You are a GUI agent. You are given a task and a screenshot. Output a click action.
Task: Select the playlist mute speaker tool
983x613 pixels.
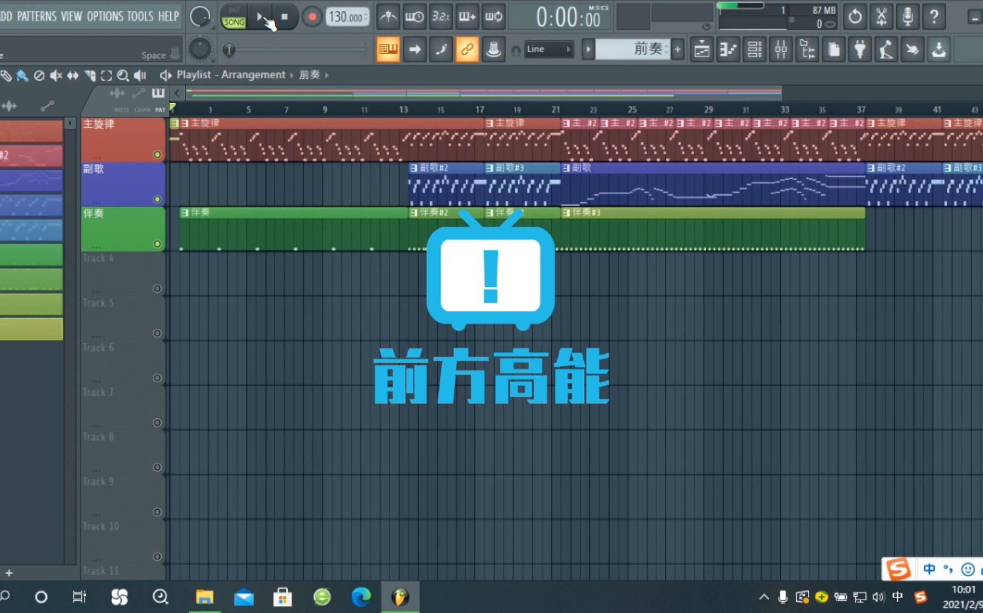tap(56, 76)
